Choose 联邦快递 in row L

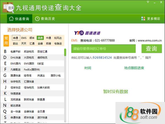[x=29, y=99]
